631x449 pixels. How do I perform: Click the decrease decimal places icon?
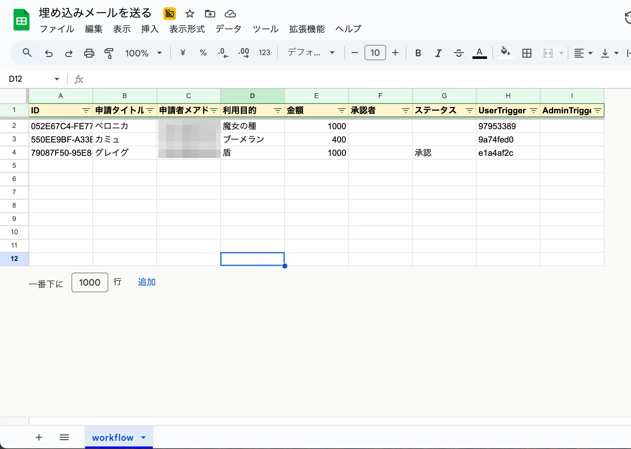click(223, 53)
